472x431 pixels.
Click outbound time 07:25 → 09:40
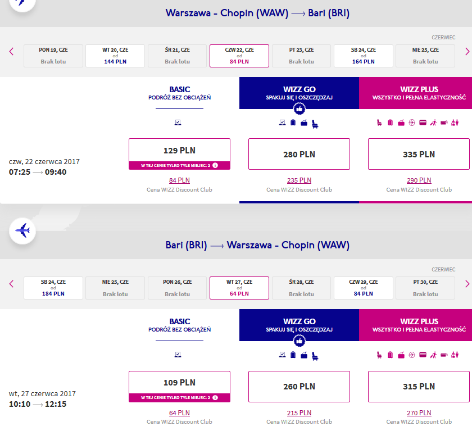[x=38, y=172]
